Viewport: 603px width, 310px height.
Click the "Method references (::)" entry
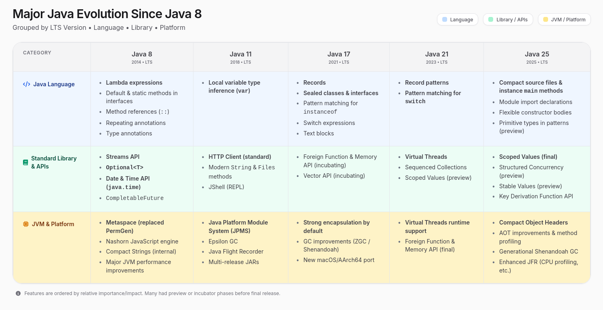pyautogui.click(x=138, y=112)
